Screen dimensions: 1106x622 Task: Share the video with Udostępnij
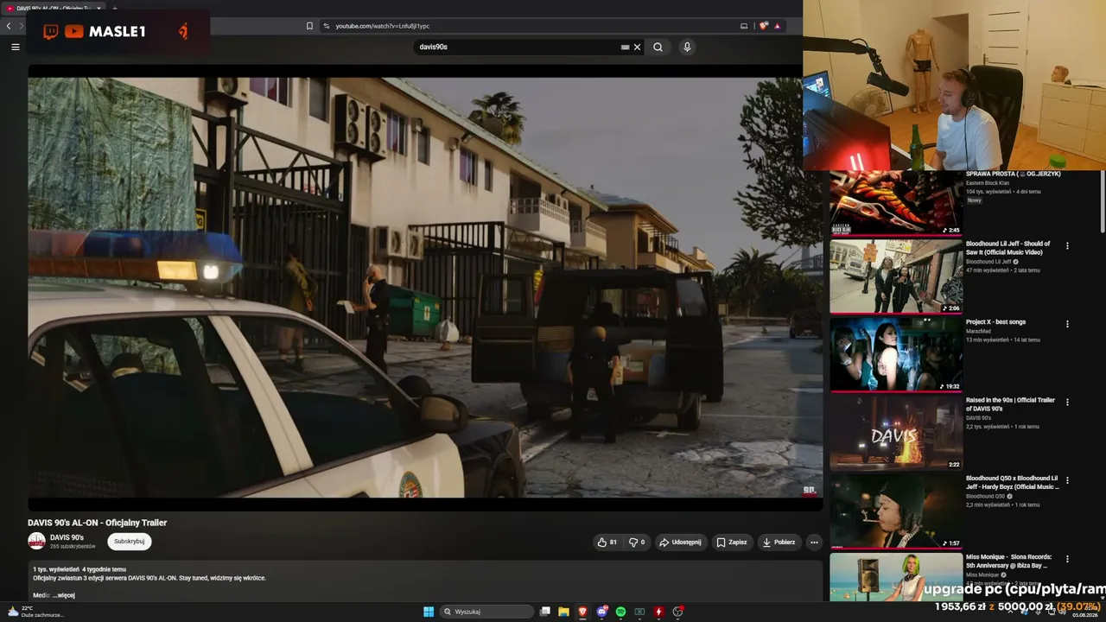[x=681, y=543]
